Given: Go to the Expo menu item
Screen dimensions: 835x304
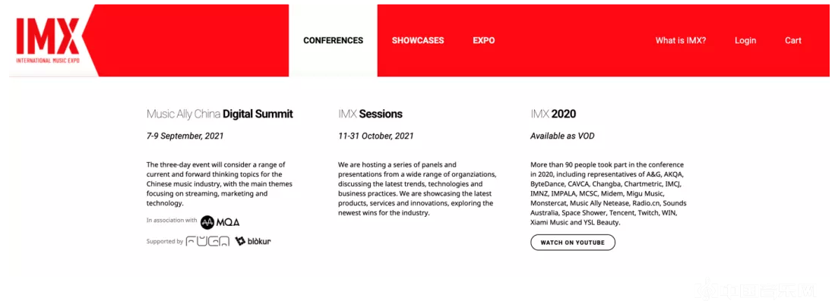Looking at the screenshot, I should (483, 41).
